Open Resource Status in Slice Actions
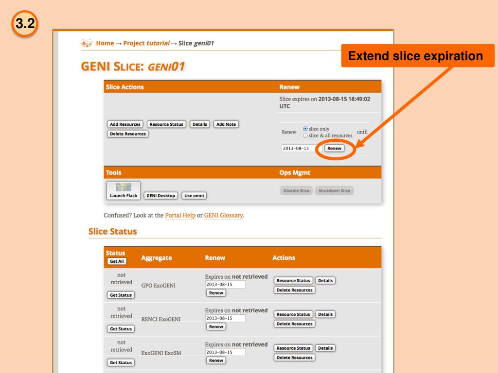Viewport: 498px width, 373px height. (166, 124)
